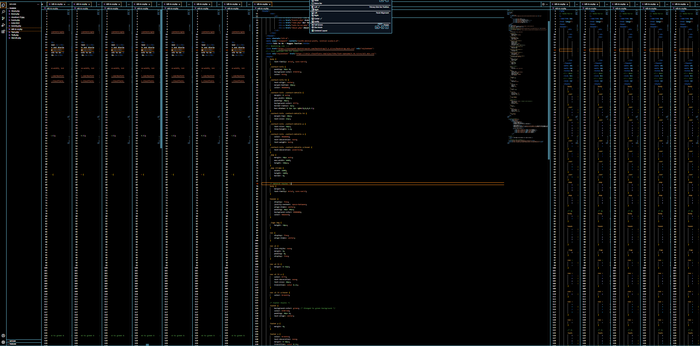Open the Search view in activity bar
This screenshot has width=700, height=346.
[x=3, y=12]
